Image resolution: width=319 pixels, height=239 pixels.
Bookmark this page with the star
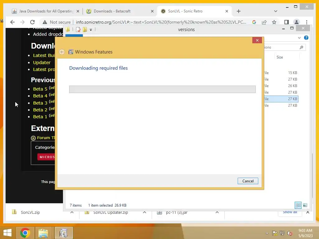(274, 22)
